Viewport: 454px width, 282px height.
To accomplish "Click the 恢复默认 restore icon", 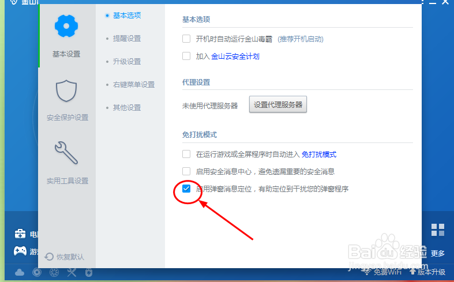I will pos(49,257).
